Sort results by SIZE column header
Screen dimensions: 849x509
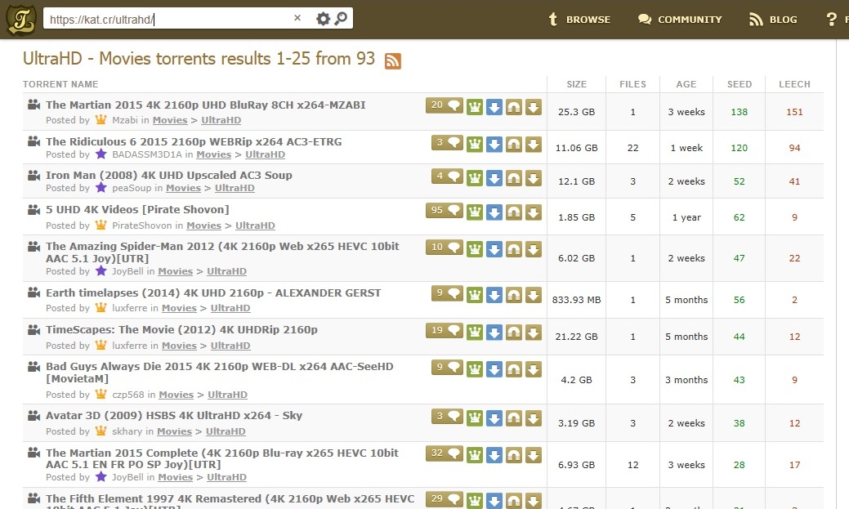click(576, 84)
